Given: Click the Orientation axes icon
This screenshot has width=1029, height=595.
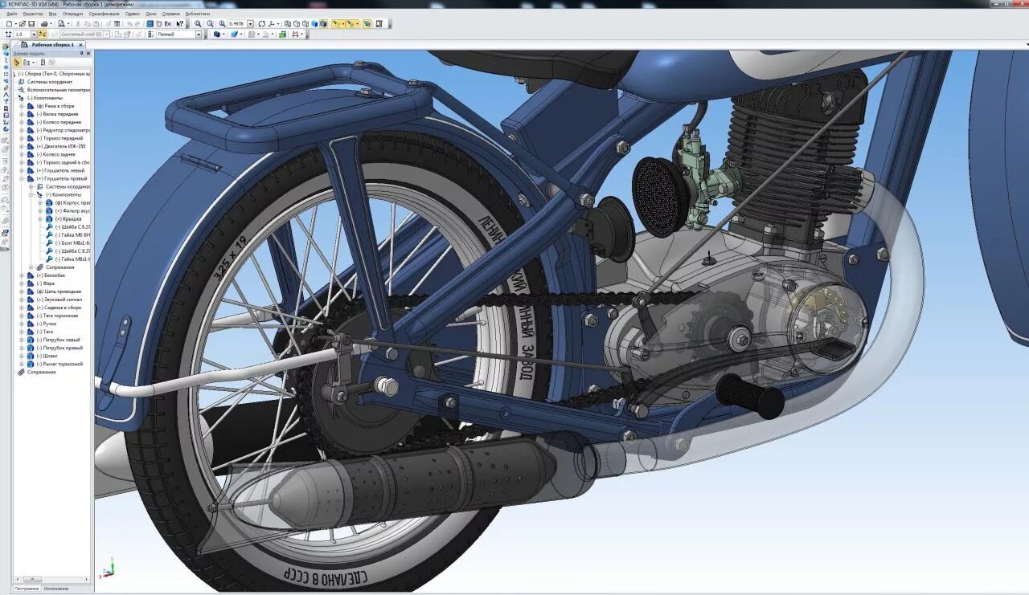Looking at the screenshot, I should click(x=271, y=23).
